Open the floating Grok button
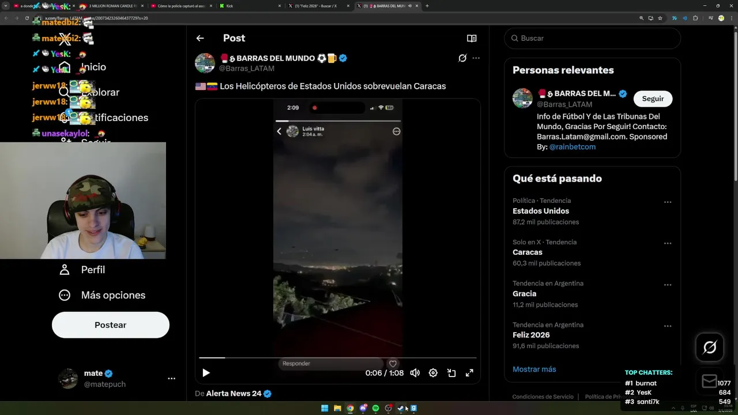738x415 pixels. coord(710,347)
